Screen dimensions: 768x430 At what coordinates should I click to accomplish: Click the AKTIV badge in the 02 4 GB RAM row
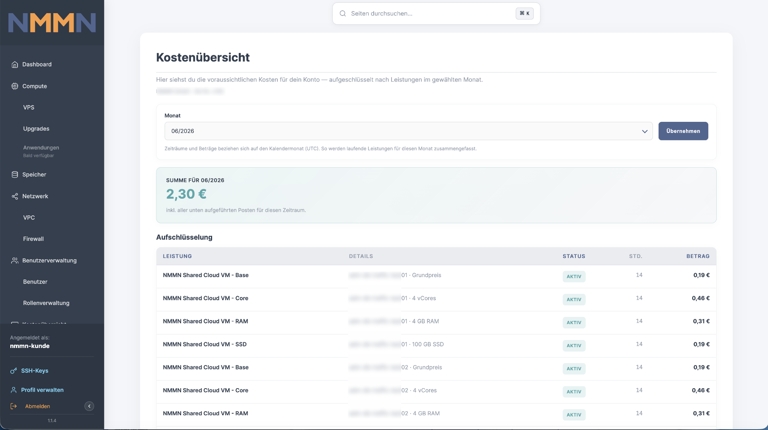coord(574,414)
